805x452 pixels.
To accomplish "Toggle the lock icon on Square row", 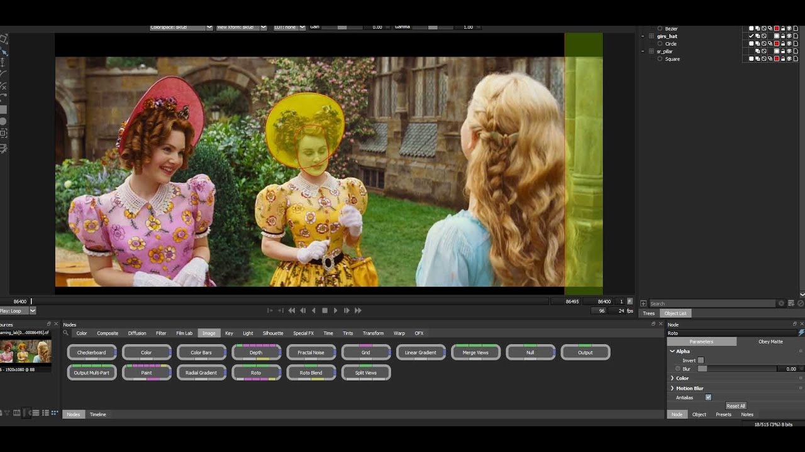I will [783, 59].
